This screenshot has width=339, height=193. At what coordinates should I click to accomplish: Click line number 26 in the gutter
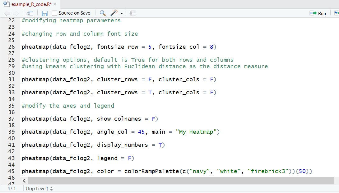12,47
